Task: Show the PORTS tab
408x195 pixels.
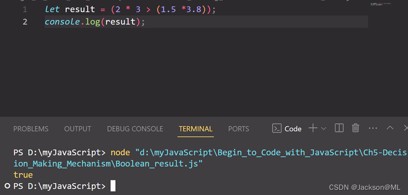Action: pos(239,129)
